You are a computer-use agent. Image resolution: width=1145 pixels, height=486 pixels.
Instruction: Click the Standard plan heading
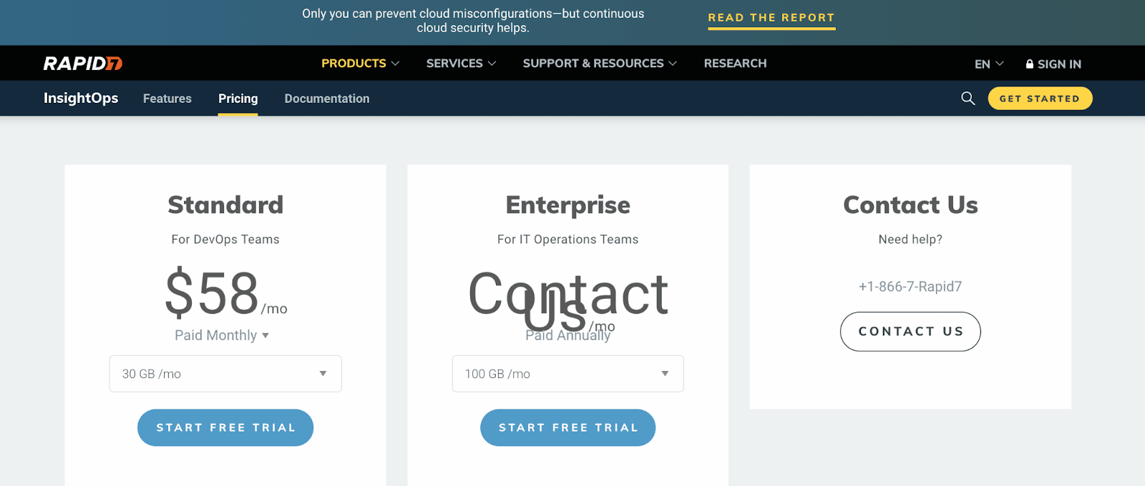(x=225, y=205)
